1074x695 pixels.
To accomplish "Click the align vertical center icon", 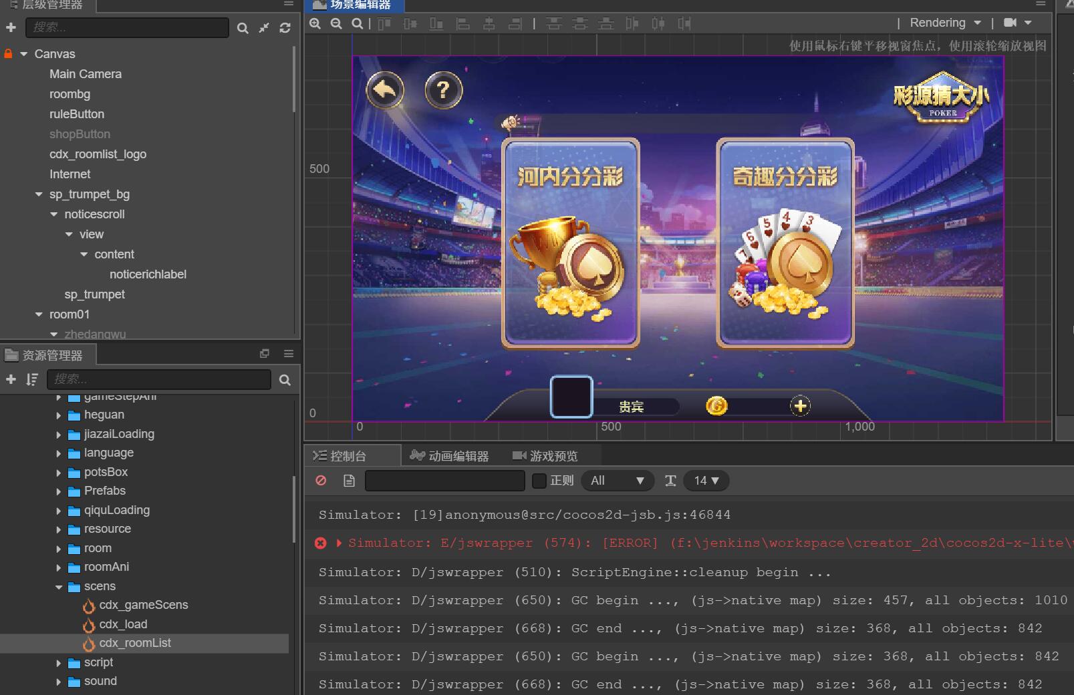I will click(x=410, y=23).
